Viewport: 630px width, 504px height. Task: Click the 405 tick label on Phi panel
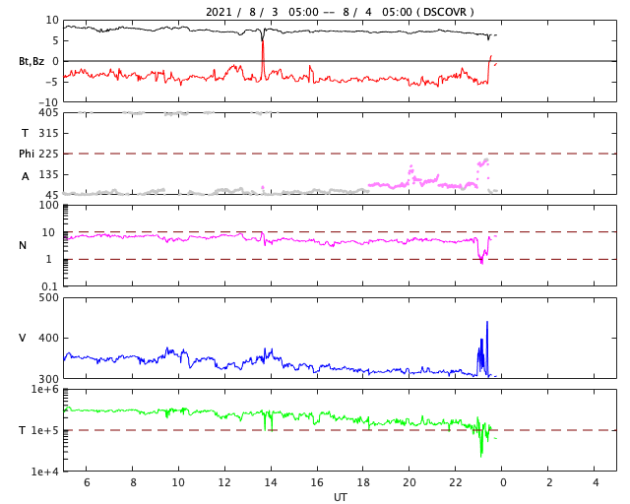tap(48, 112)
